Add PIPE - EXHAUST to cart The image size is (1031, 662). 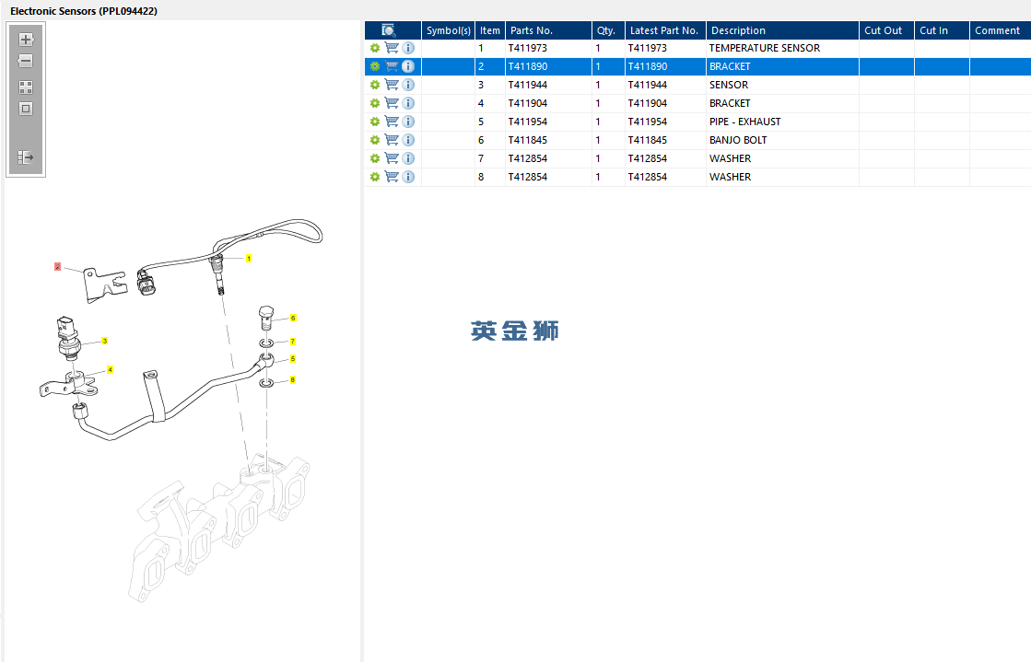[x=392, y=122]
